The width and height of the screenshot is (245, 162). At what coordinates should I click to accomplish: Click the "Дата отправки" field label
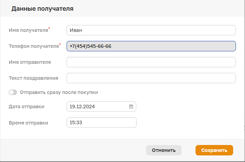26,106
